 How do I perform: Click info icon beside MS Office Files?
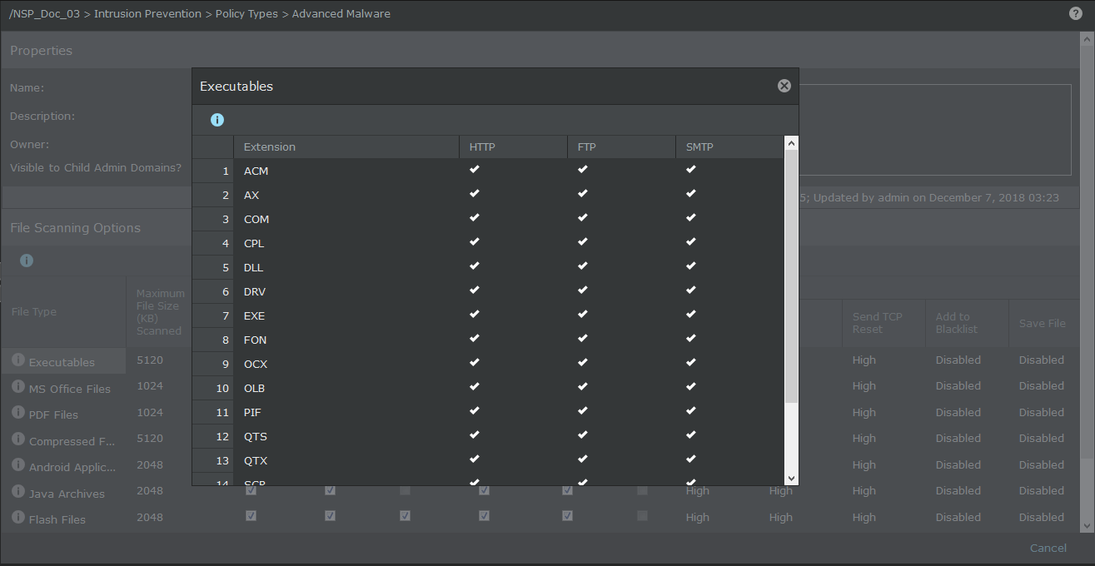(x=18, y=387)
